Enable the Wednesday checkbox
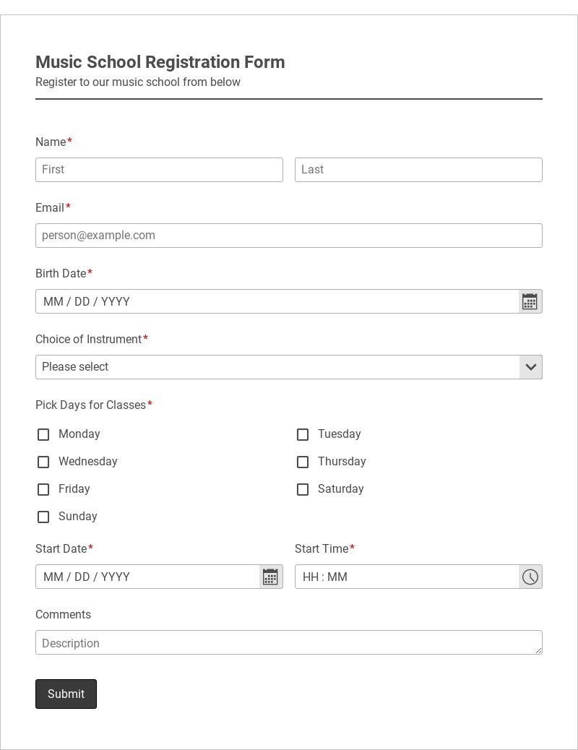Screen dimensions: 578x750 (x=43, y=462)
